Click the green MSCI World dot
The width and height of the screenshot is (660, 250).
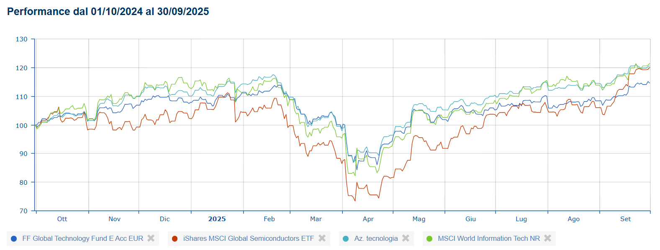click(429, 239)
